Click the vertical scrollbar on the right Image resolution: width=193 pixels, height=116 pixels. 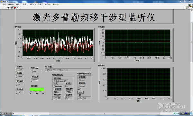[191, 42]
